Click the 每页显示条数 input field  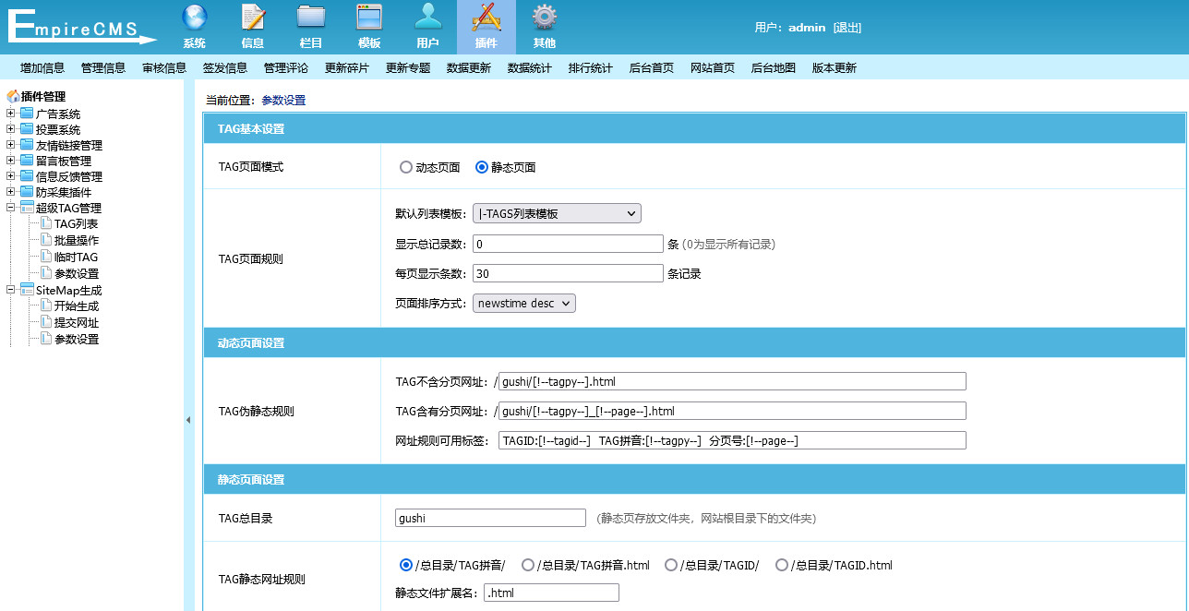(x=568, y=274)
